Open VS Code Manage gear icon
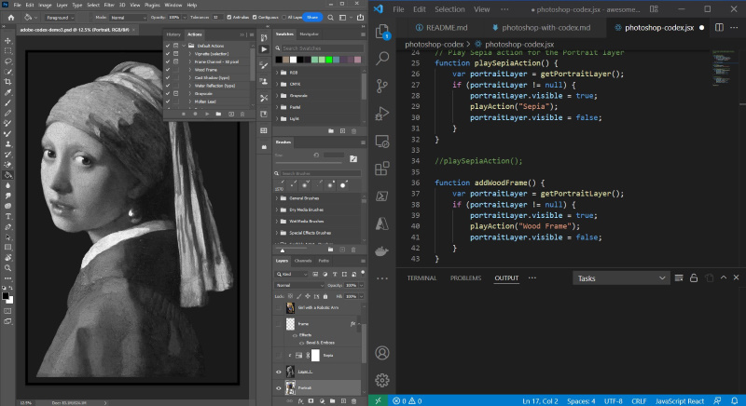This screenshot has width=746, height=406. (382, 380)
